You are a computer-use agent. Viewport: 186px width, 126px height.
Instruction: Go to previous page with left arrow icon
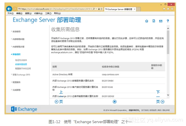click(57, 102)
